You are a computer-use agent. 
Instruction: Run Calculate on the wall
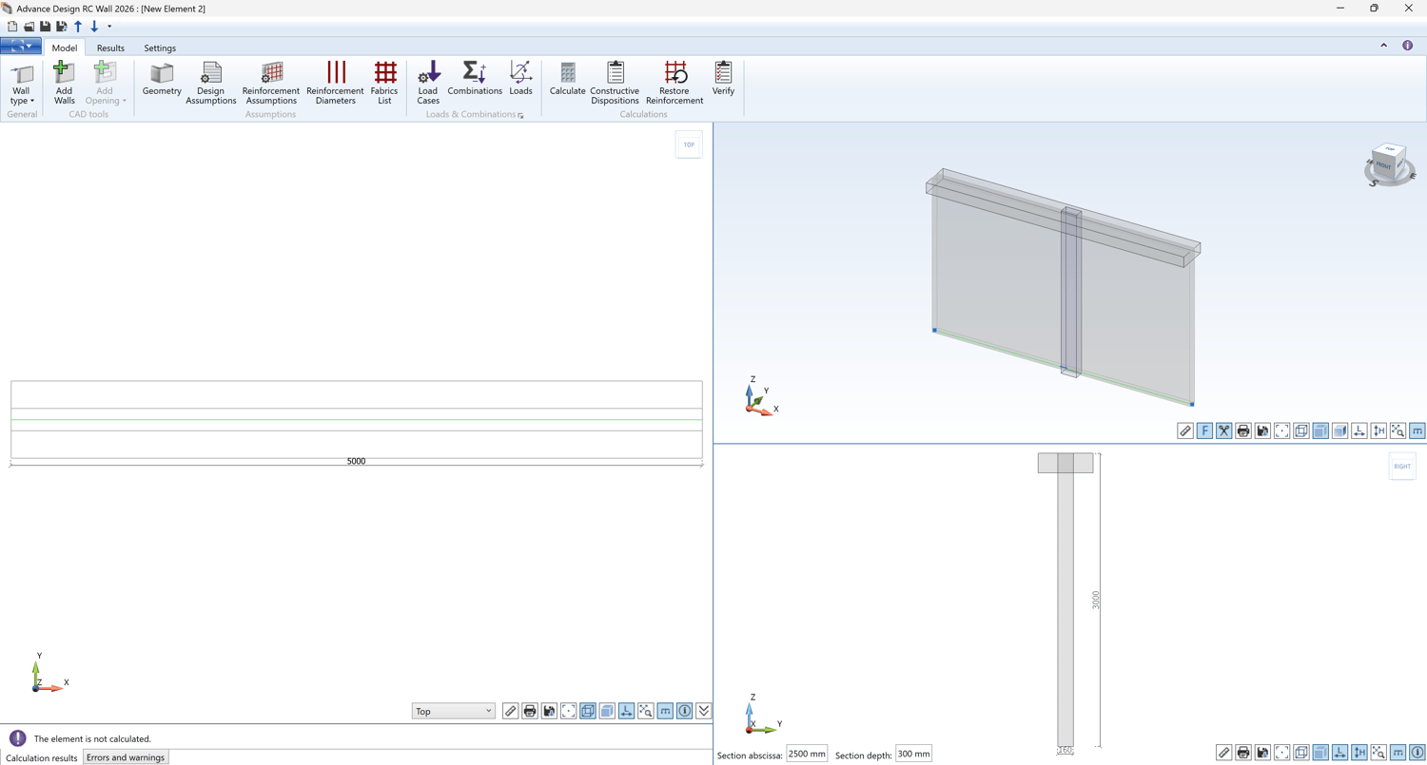coord(568,80)
